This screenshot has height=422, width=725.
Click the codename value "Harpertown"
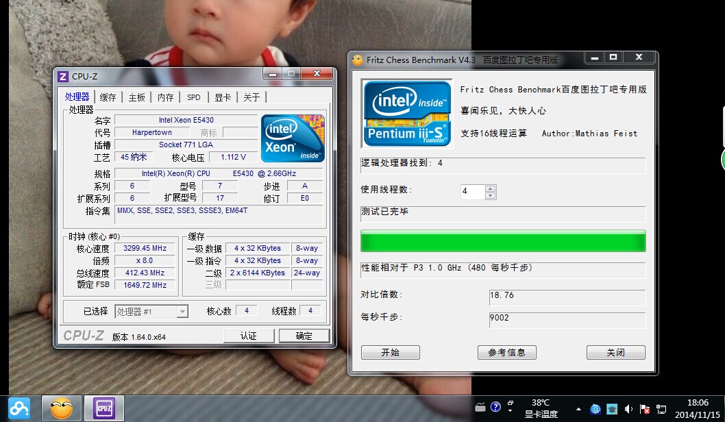click(151, 133)
